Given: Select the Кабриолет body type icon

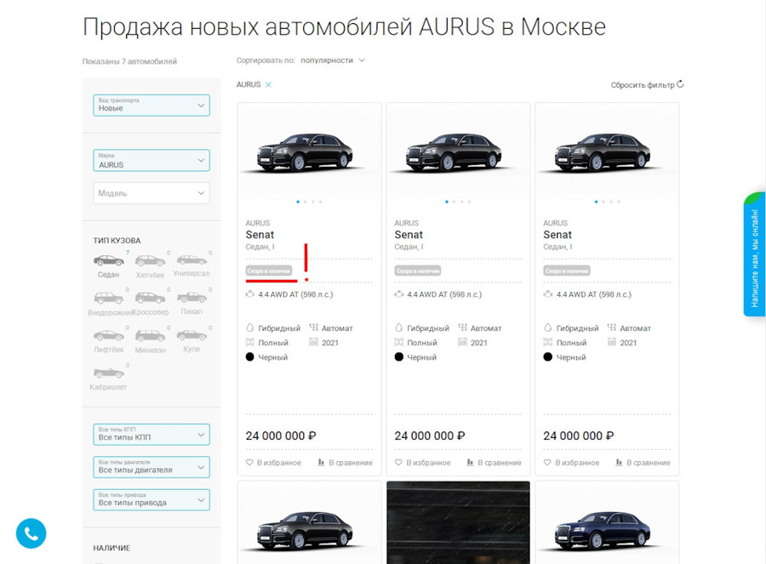Looking at the screenshot, I should [108, 373].
